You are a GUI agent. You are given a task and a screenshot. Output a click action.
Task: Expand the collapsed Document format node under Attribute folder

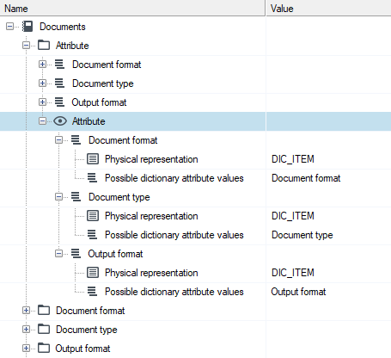click(42, 65)
